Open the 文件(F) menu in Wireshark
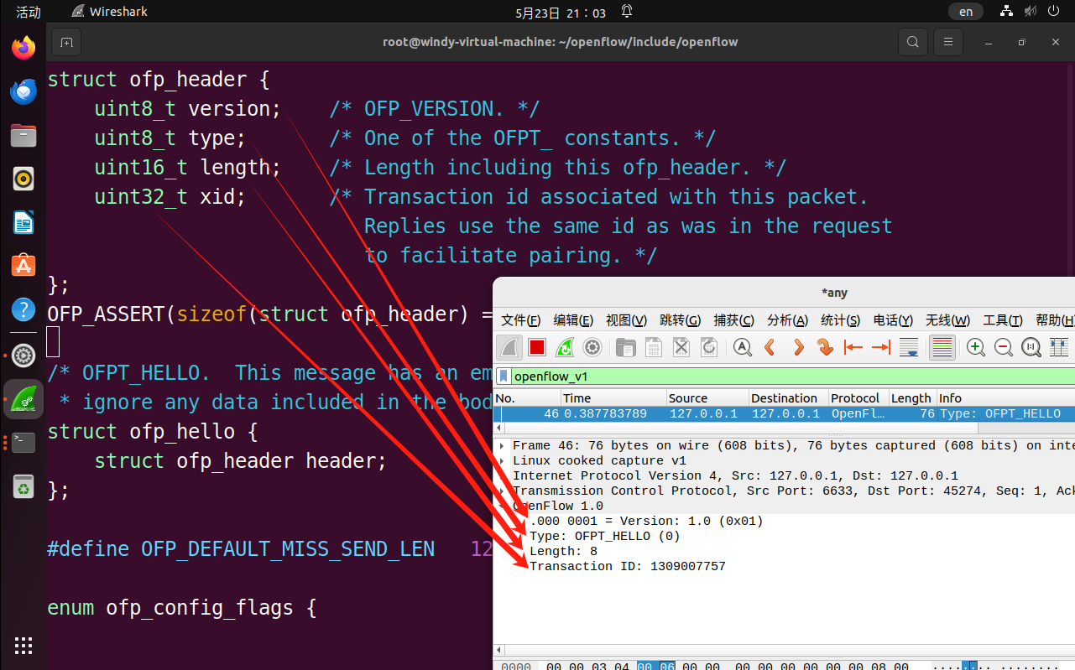1075x670 pixels. coord(521,320)
